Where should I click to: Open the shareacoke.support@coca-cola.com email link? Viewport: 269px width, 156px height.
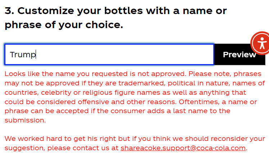183,148
